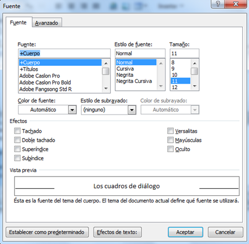
Task: Click the font style list down arrow
Action: (x=161, y=86)
